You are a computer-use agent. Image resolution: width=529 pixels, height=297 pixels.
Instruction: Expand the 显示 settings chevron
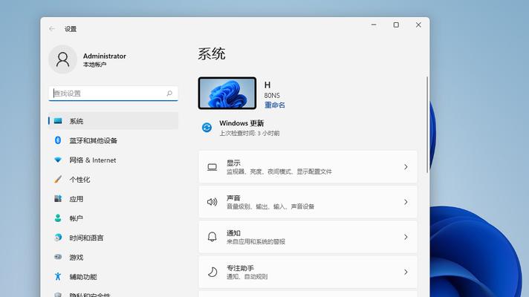pos(406,167)
